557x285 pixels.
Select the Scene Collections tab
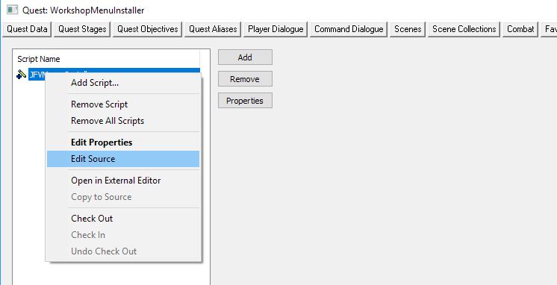[x=464, y=29]
